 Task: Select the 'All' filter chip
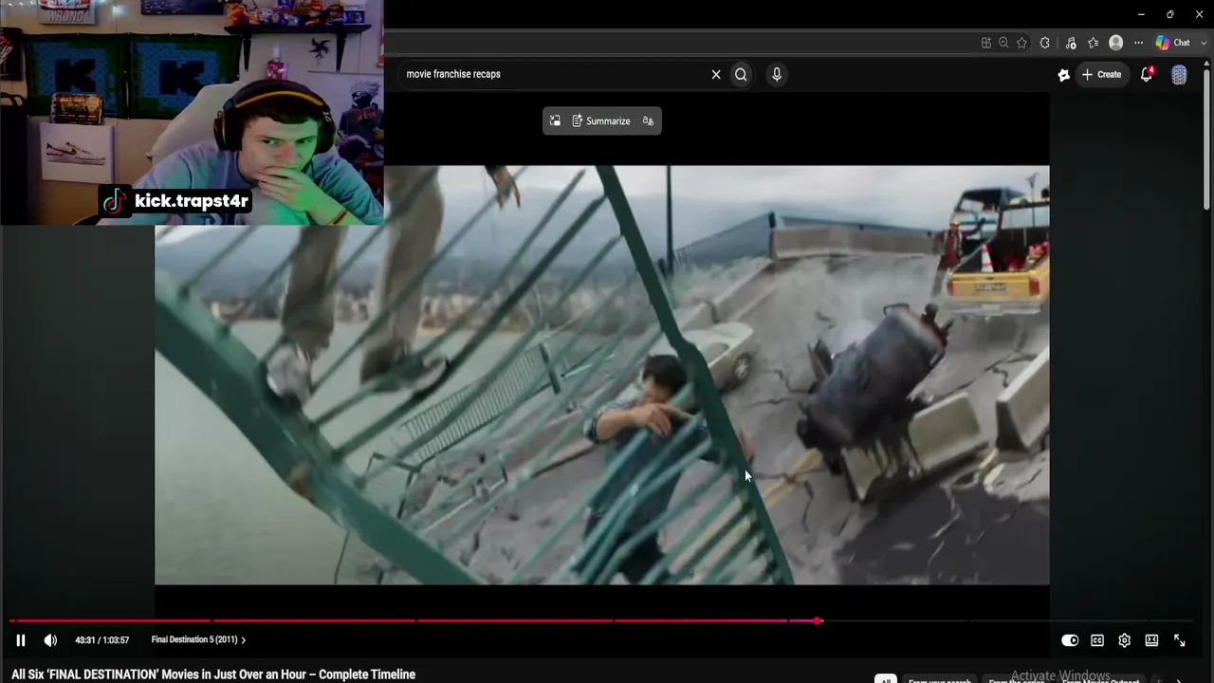[x=885, y=679]
